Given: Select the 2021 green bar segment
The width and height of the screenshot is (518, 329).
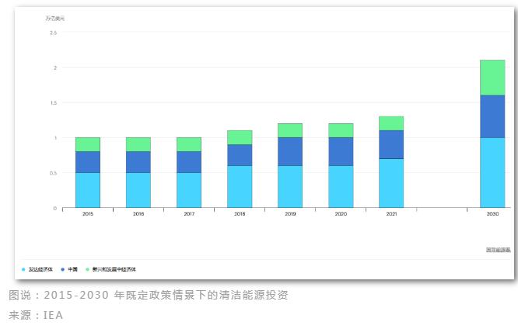Looking at the screenshot, I should click(x=391, y=123).
